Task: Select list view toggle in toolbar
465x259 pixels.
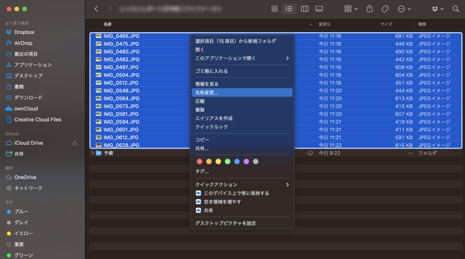Action: 288,9
